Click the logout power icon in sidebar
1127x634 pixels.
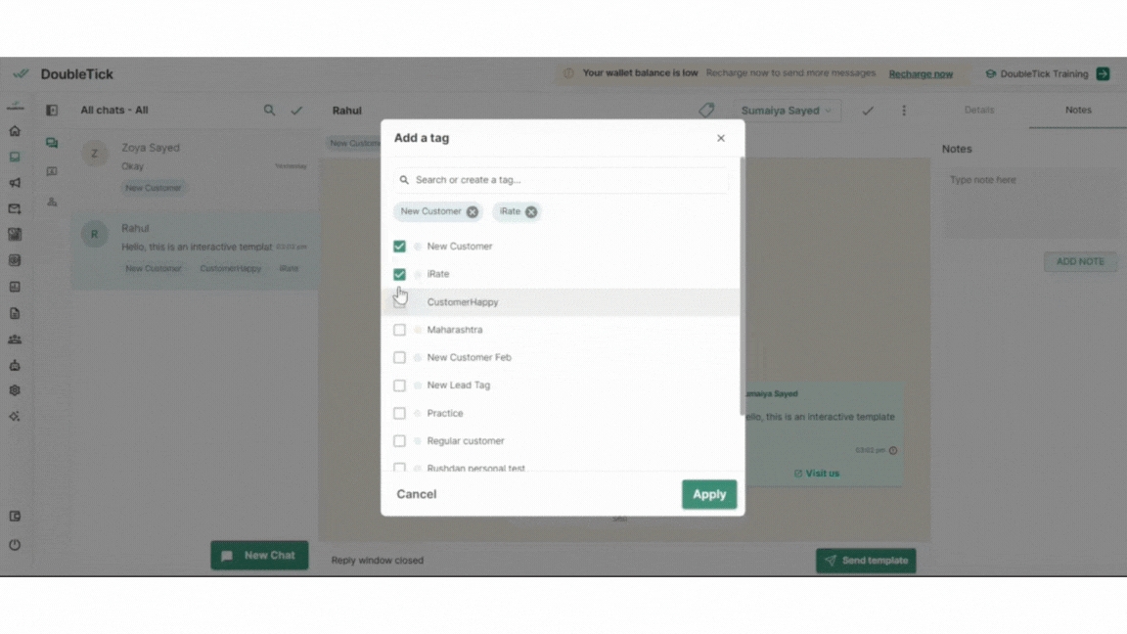click(15, 545)
